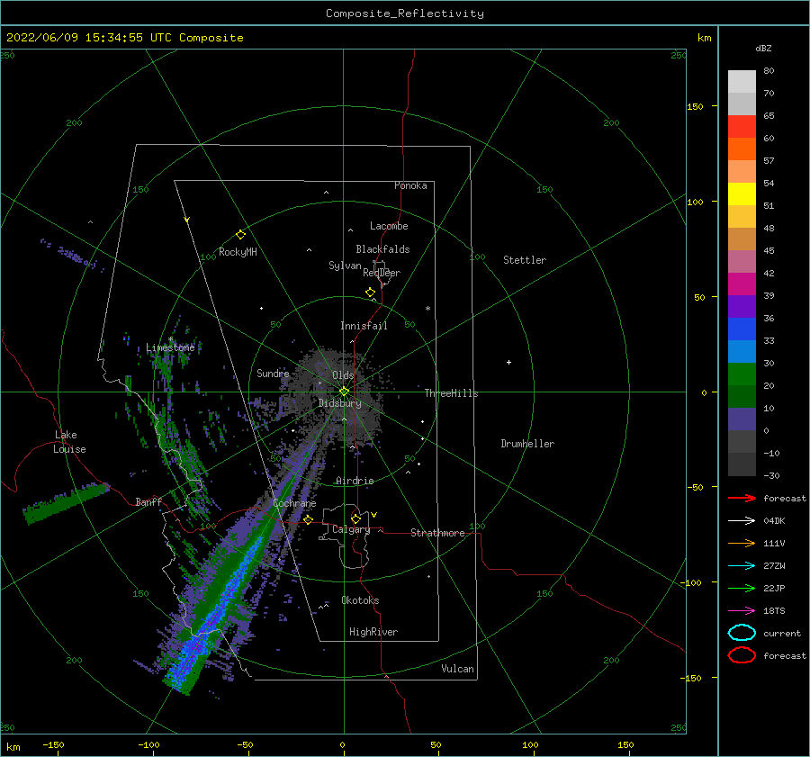Click the Sylvan label
Screen dimensions: 810x757
coord(345,266)
